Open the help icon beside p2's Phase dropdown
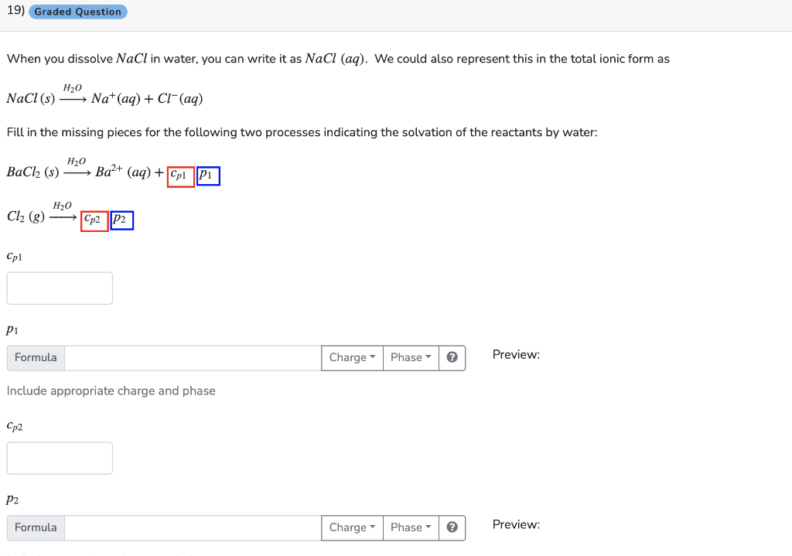 [x=452, y=527]
